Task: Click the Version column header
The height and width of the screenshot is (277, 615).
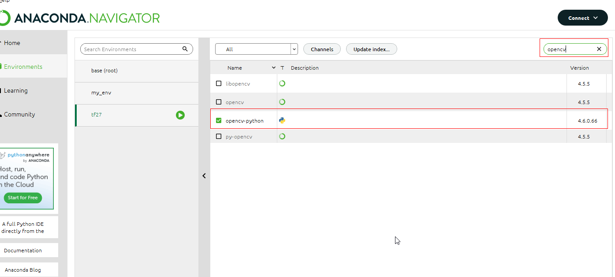Action: [x=579, y=68]
